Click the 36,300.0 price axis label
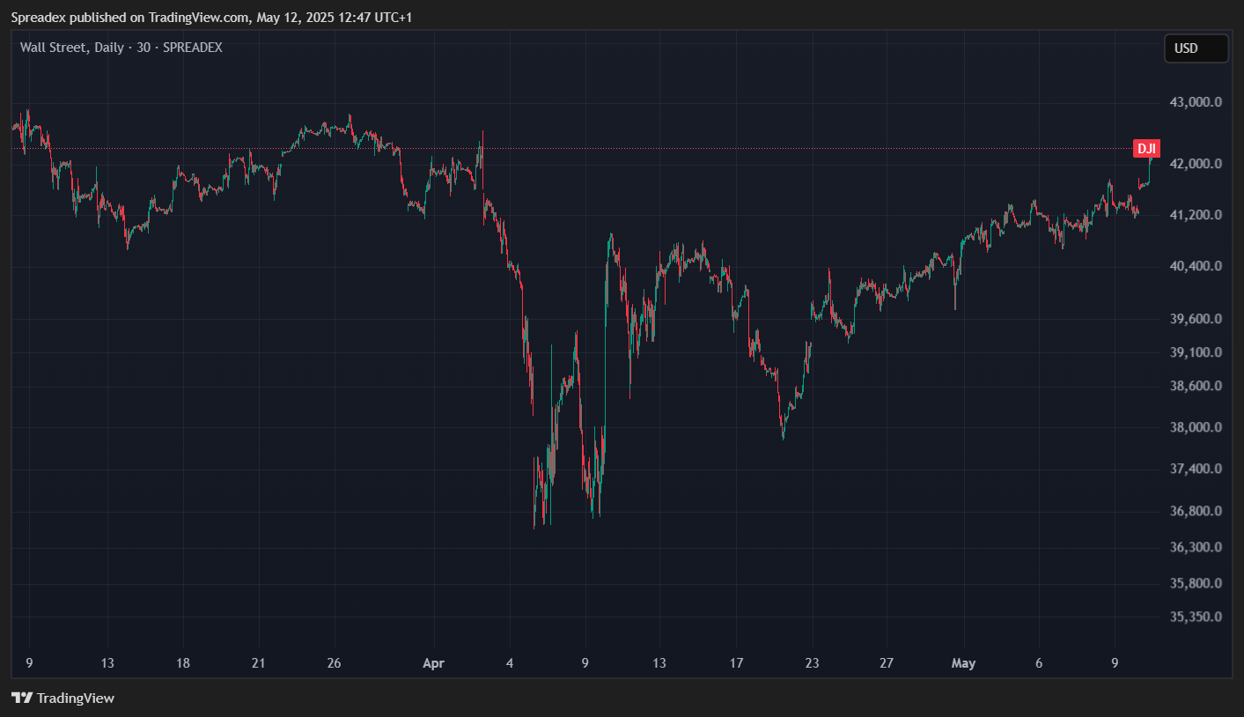 pyautogui.click(x=1196, y=547)
